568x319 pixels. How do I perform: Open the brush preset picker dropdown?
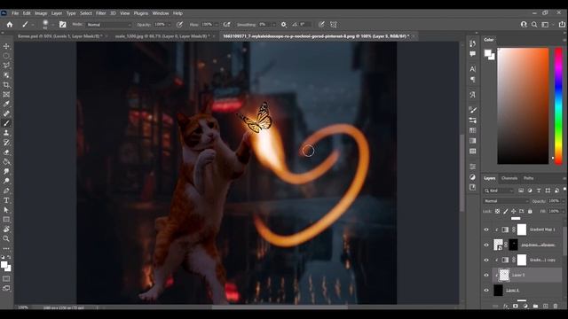(52, 25)
